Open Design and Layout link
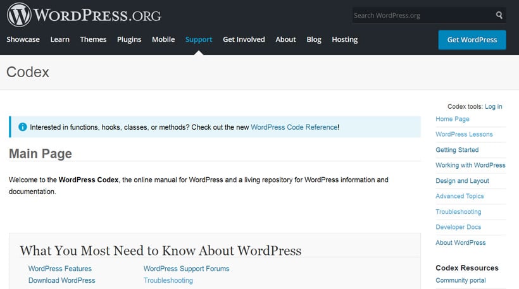The height and width of the screenshot is (289, 519). point(462,181)
